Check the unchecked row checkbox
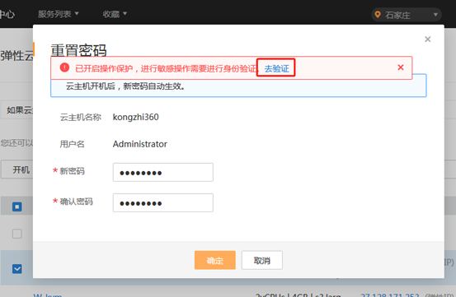The image size is (456, 297). coord(16,234)
